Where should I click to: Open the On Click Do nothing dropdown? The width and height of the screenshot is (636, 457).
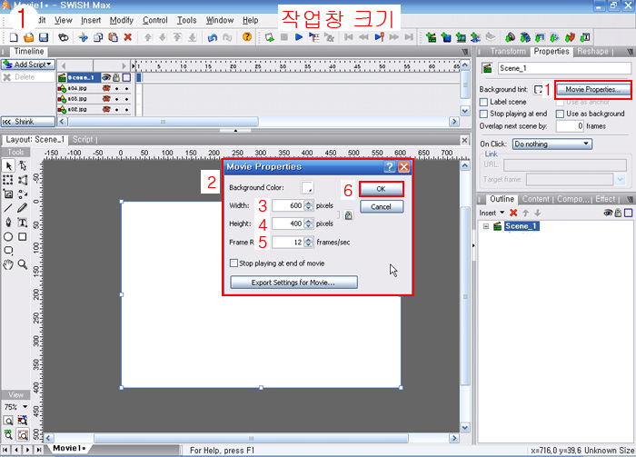552,144
